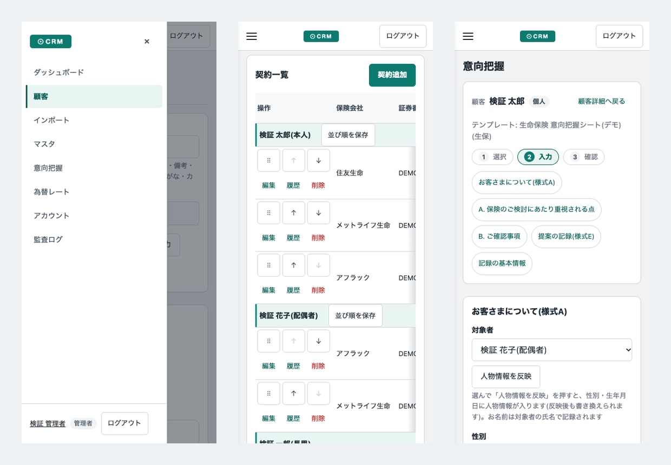
Task: Click the drag handle for 検証 太郎's メットライフ生命 row
Action: point(268,213)
